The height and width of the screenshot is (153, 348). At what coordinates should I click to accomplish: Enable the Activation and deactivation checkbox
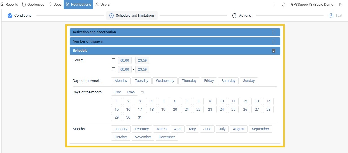(274, 32)
